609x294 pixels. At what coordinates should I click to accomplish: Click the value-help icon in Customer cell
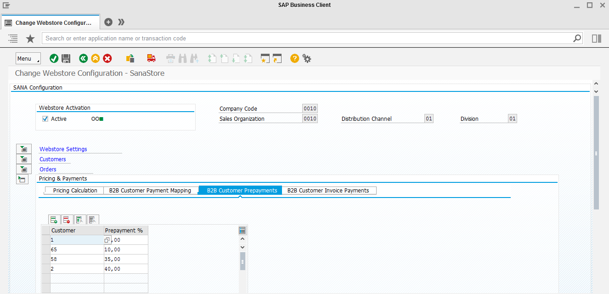(107, 240)
